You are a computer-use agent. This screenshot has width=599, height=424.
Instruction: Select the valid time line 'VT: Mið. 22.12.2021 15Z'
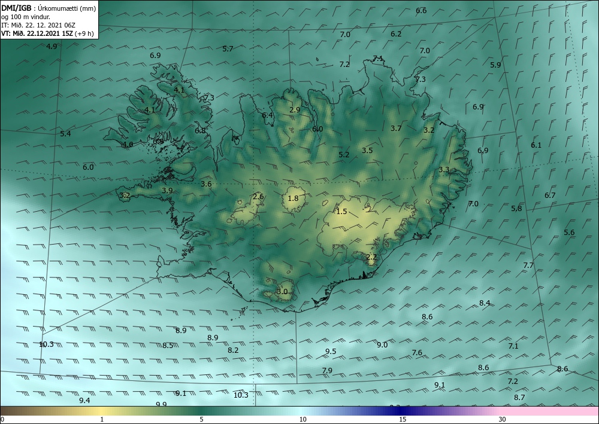37,33
